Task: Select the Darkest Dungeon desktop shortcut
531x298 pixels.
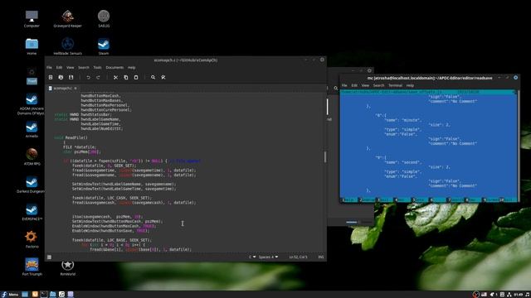Action: click(x=32, y=185)
